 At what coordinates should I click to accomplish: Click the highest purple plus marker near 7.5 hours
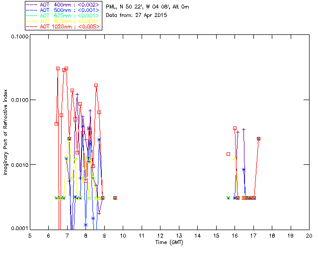coord(78,94)
